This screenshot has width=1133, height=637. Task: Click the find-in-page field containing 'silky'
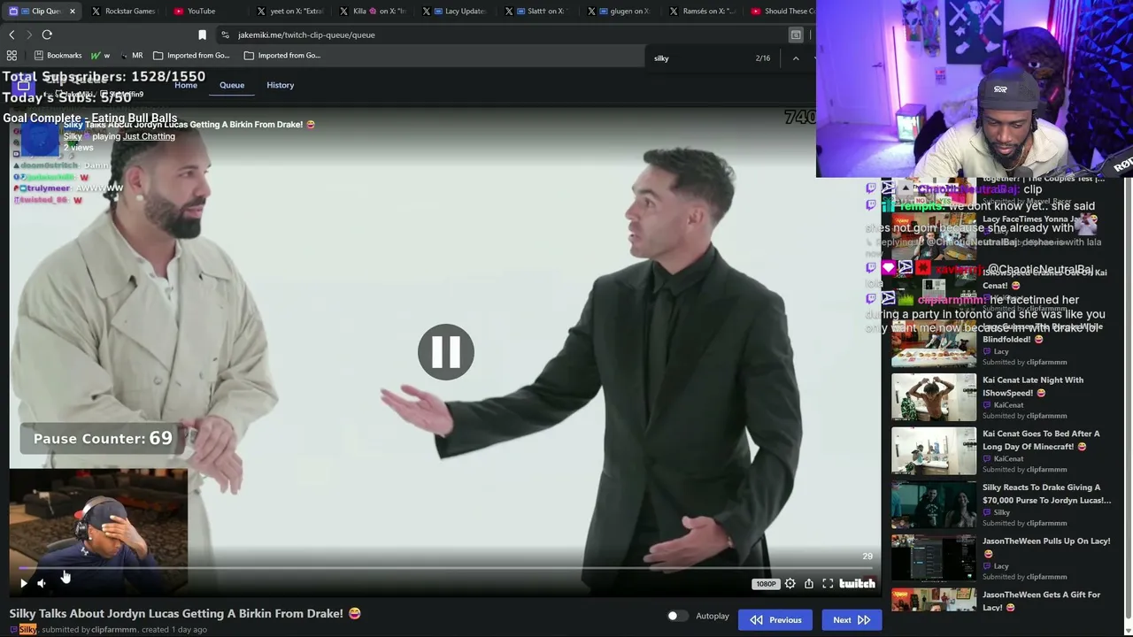tap(699, 58)
